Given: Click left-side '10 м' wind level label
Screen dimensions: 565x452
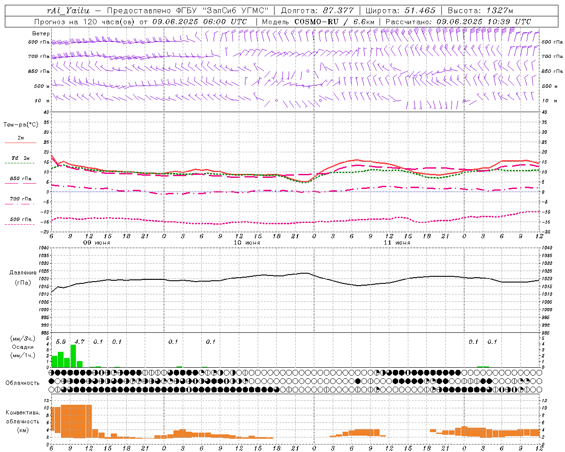Looking at the screenshot, I should 42,101.
